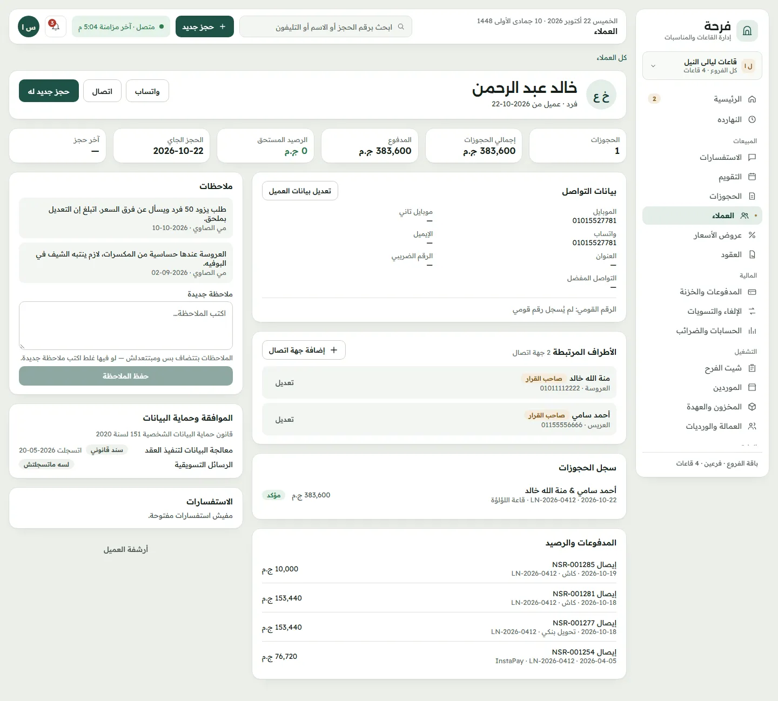
Task: Open the notifications bell icon
Action: 56,26
